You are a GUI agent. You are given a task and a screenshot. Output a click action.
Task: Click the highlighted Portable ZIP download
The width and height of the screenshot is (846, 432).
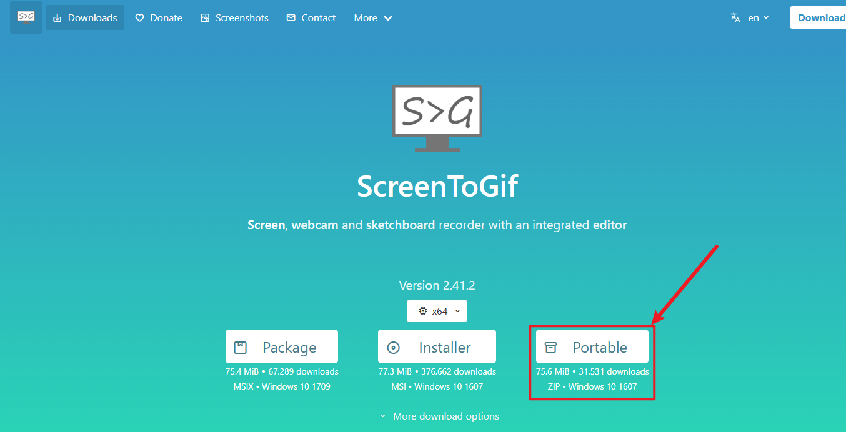(592, 346)
